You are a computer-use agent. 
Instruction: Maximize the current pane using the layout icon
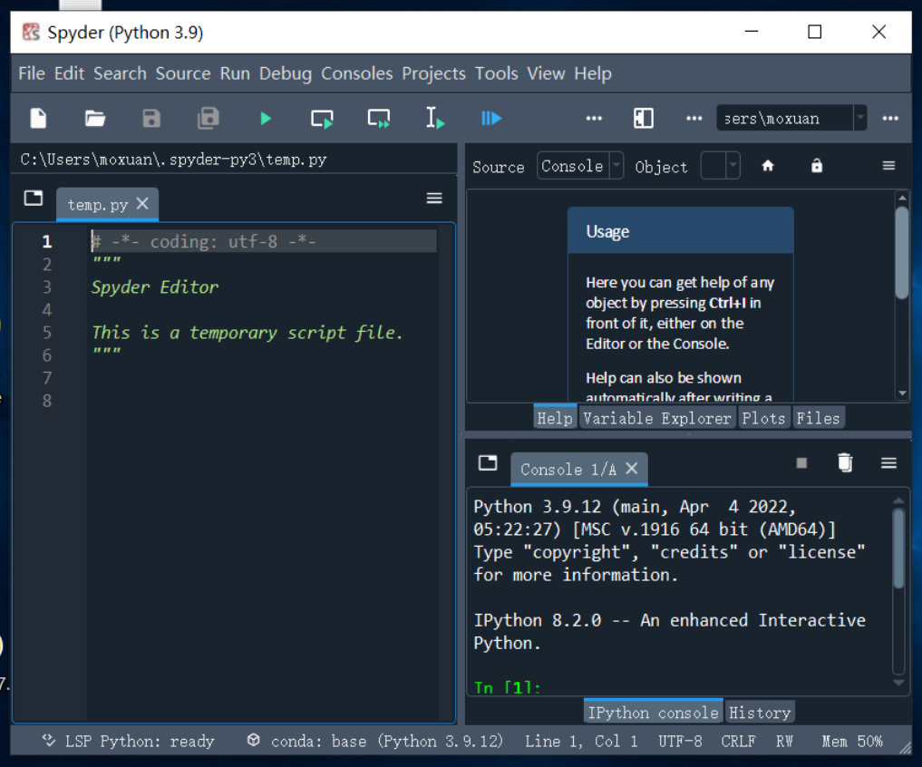tap(644, 119)
